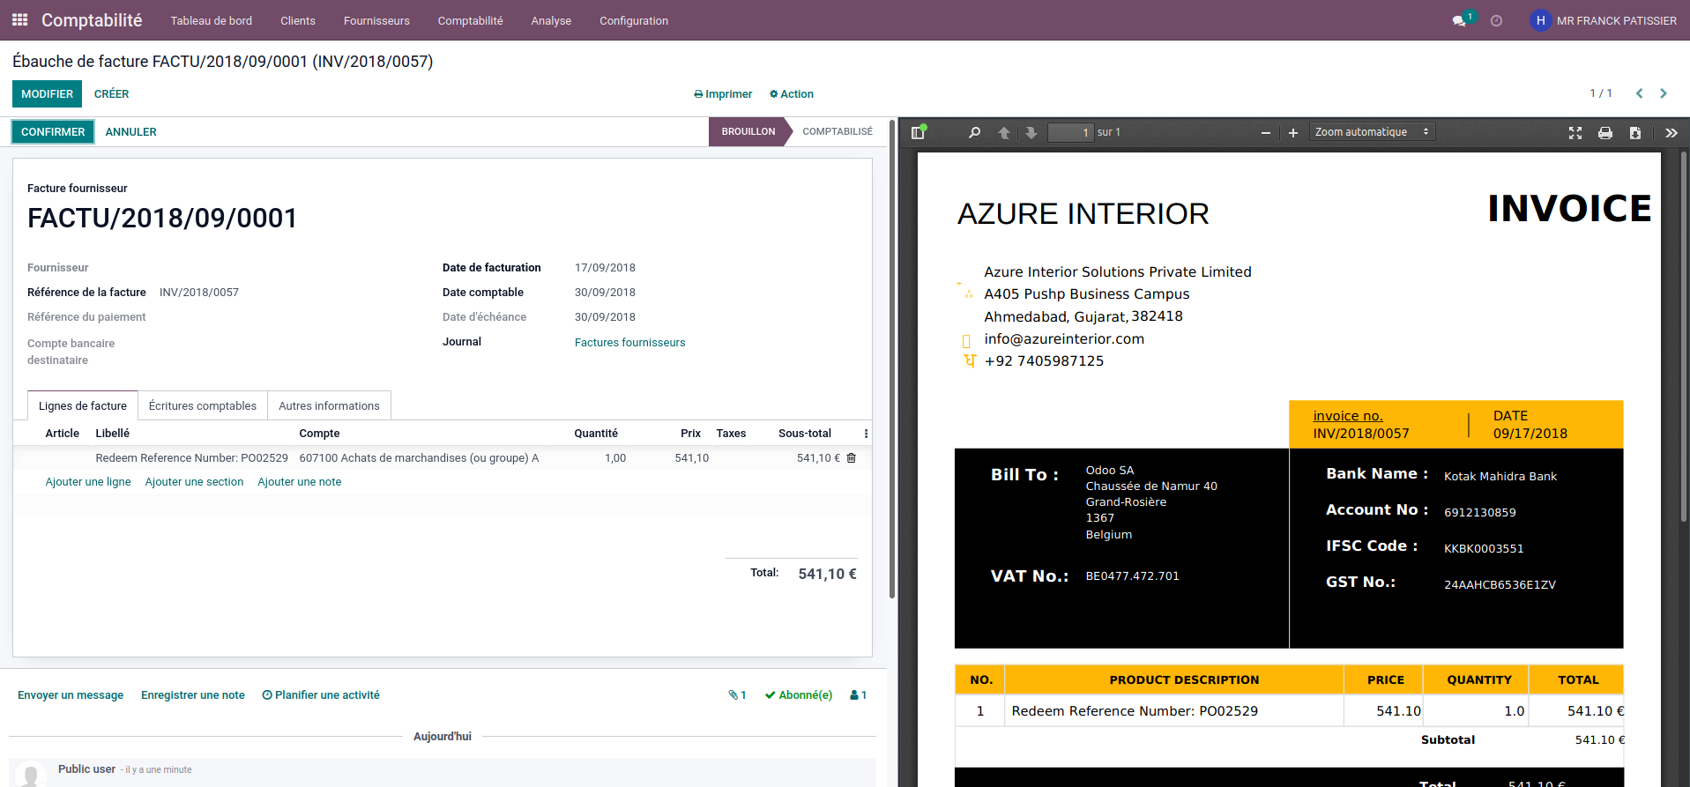The width and height of the screenshot is (1690, 787).
Task: Open Analyse menu
Action: coord(551,20)
